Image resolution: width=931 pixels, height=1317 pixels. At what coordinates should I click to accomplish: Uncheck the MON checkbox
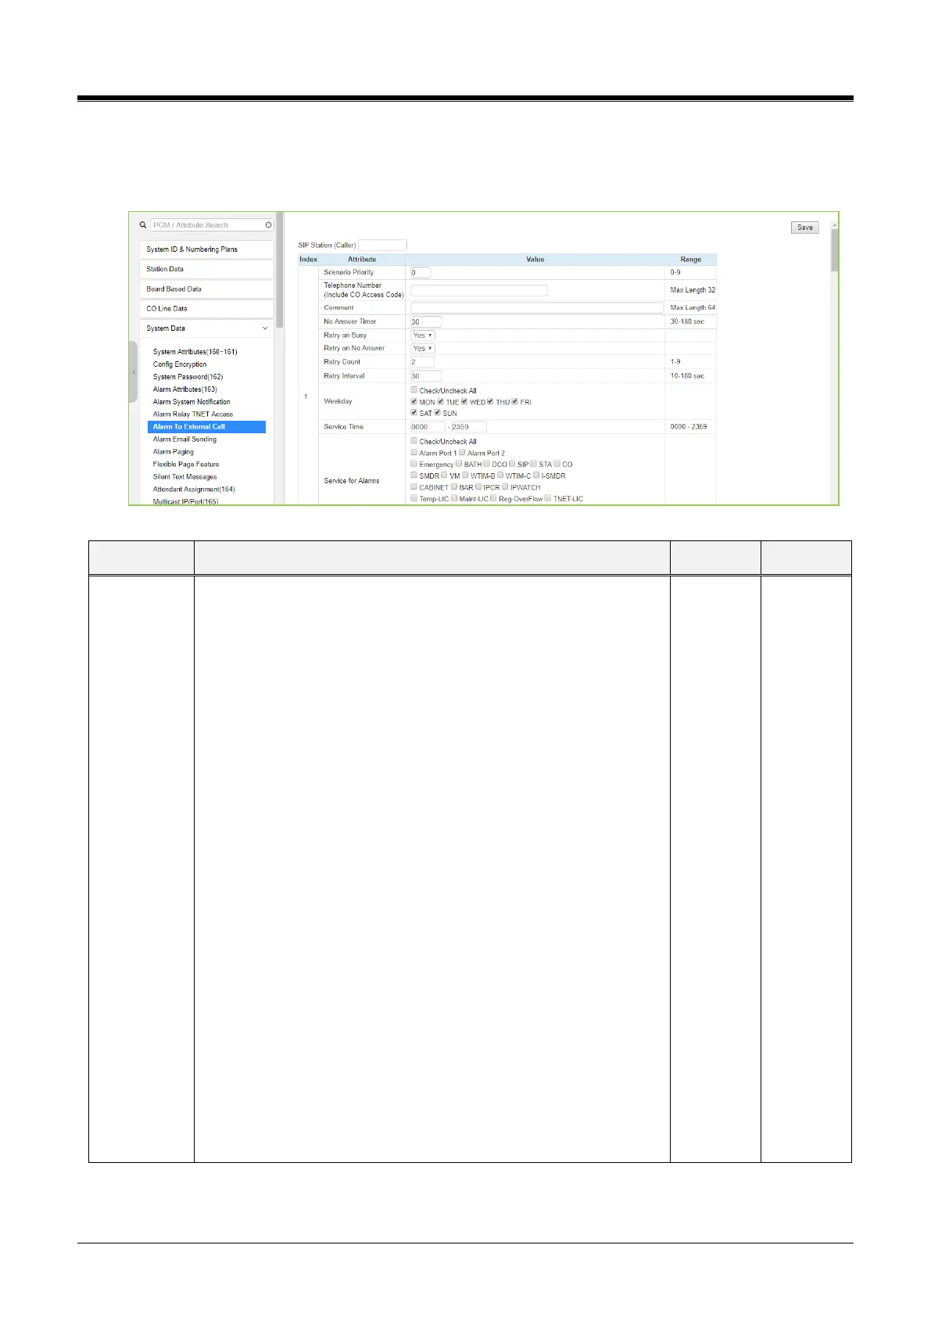pyautogui.click(x=414, y=402)
